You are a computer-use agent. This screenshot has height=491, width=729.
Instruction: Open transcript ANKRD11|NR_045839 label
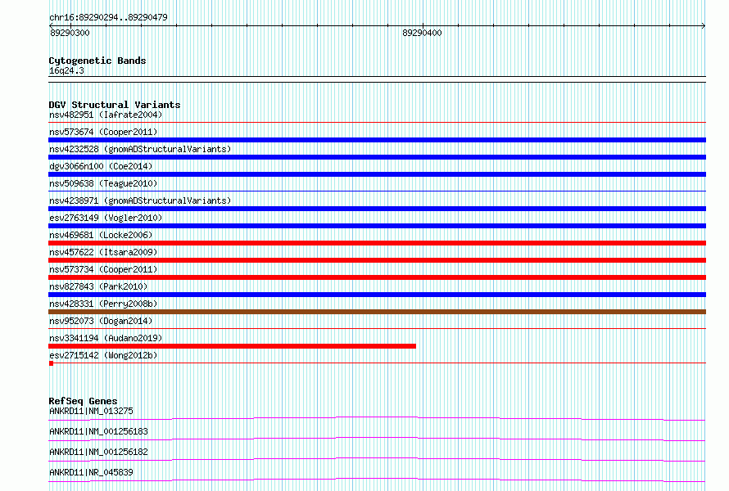pos(91,472)
